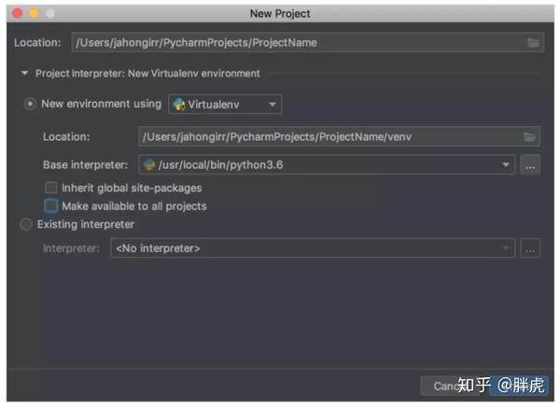Image resolution: width=560 pixels, height=409 pixels.
Task: Expand the Base interpreter dropdown arrow
Action: [x=505, y=164]
